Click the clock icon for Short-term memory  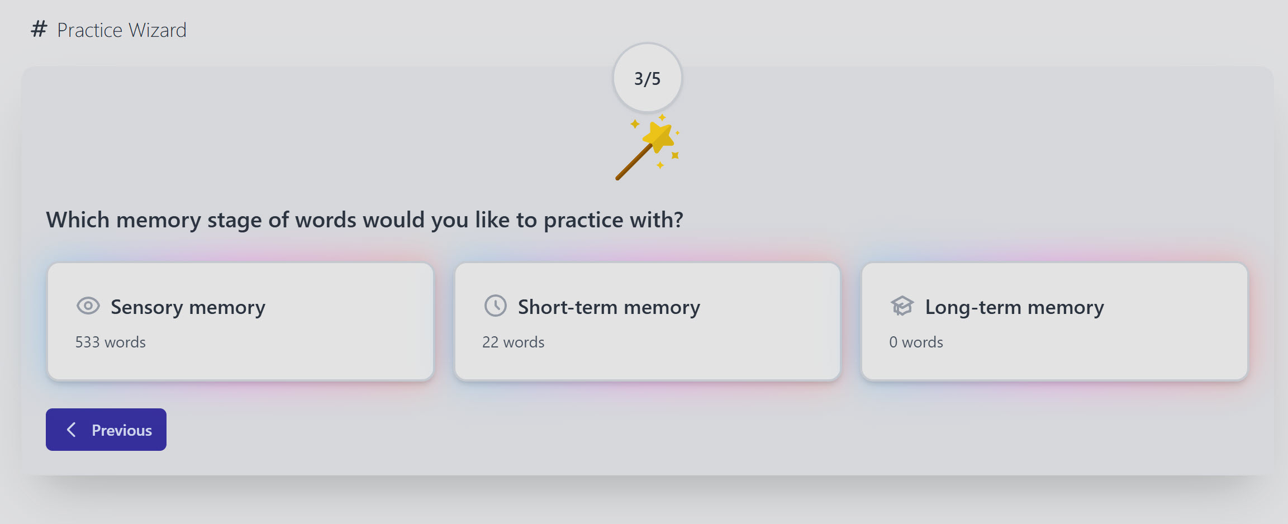click(x=495, y=306)
